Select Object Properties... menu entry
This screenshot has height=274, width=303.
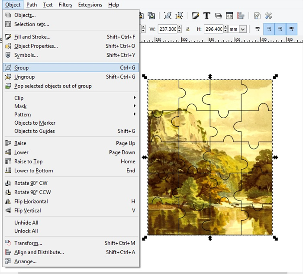click(x=71, y=46)
